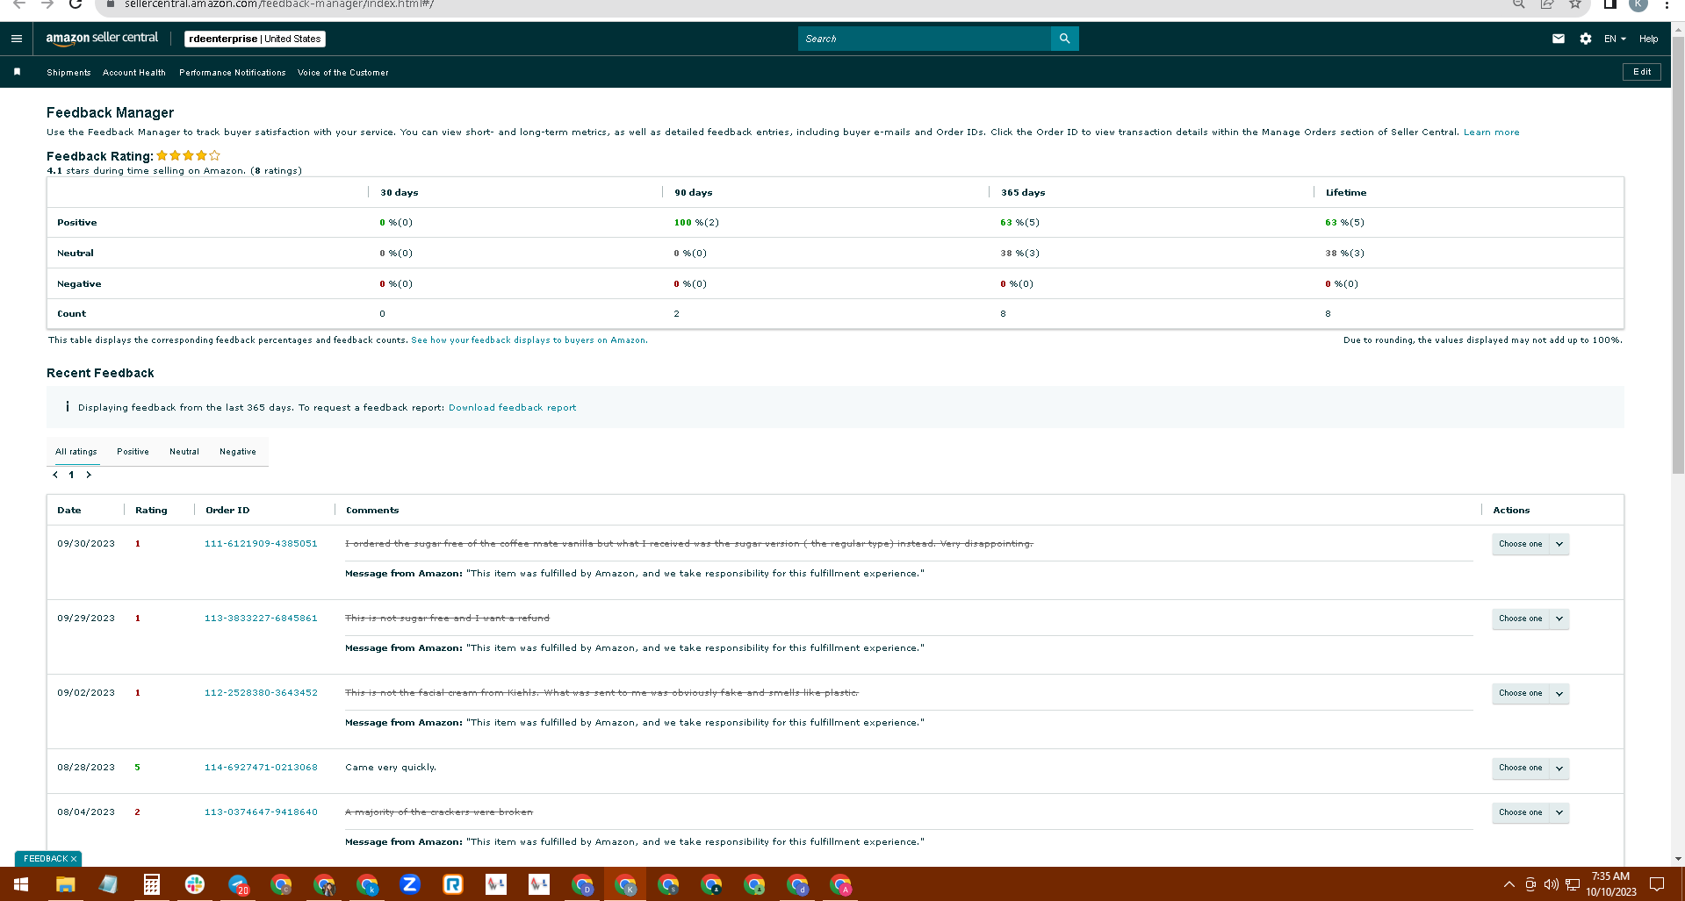
Task: Open Telegram with 20 unread badge
Action: (x=238, y=884)
